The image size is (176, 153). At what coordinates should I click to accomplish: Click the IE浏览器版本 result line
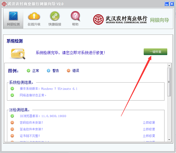click(x=43, y=116)
